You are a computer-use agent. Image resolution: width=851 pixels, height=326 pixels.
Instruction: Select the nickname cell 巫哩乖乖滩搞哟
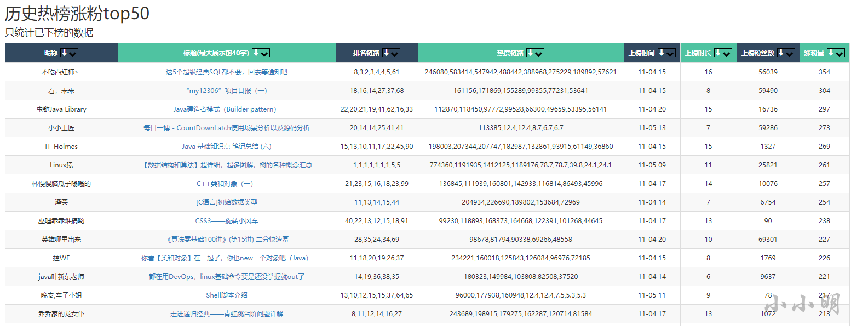(x=61, y=221)
